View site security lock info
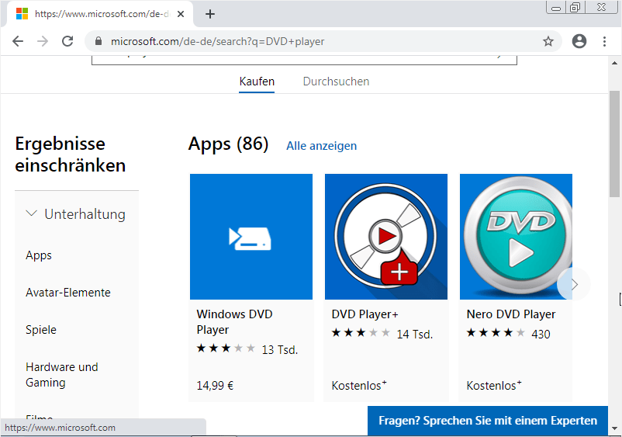 (98, 41)
